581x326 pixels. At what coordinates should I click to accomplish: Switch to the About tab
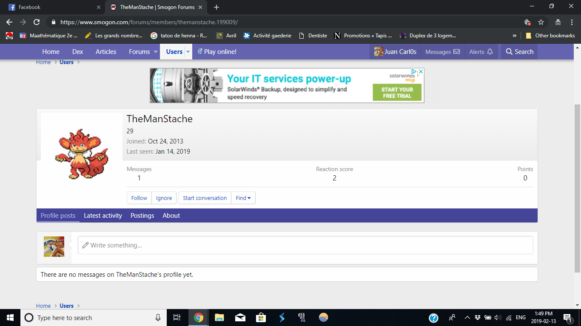point(171,216)
